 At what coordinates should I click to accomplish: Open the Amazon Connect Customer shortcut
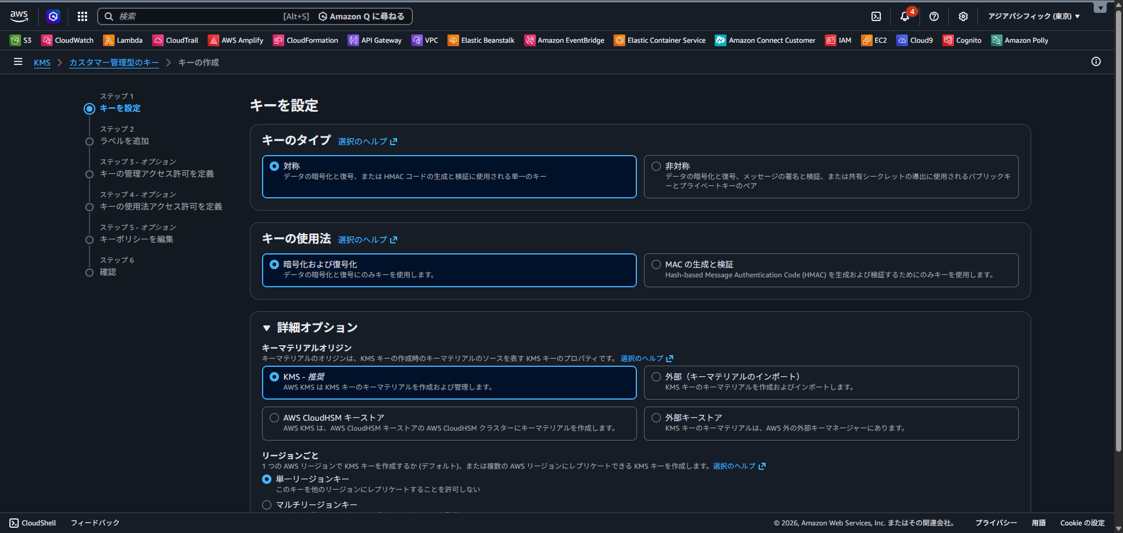pyautogui.click(x=766, y=40)
